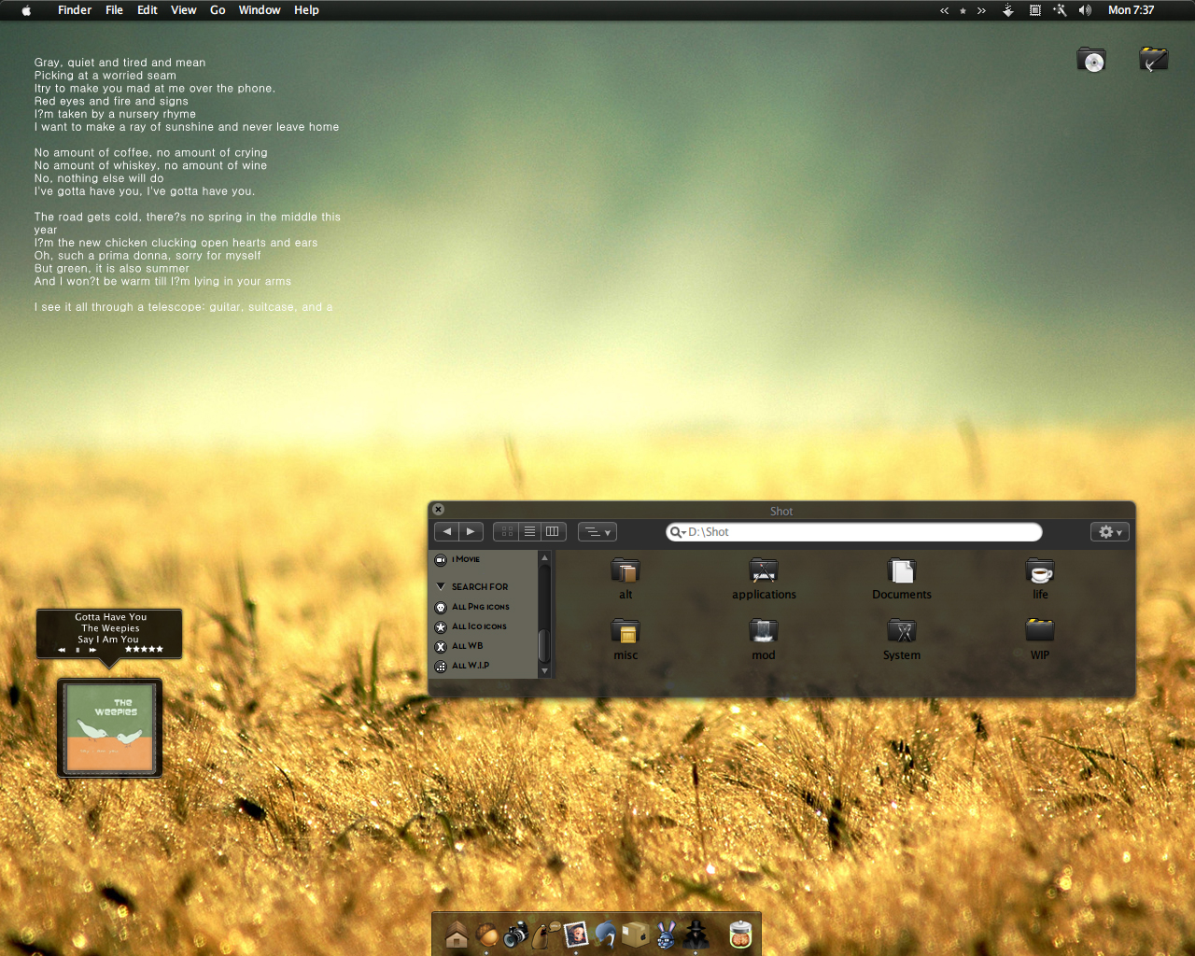
Task: Switch to column view in Shot window
Action: click(x=553, y=531)
